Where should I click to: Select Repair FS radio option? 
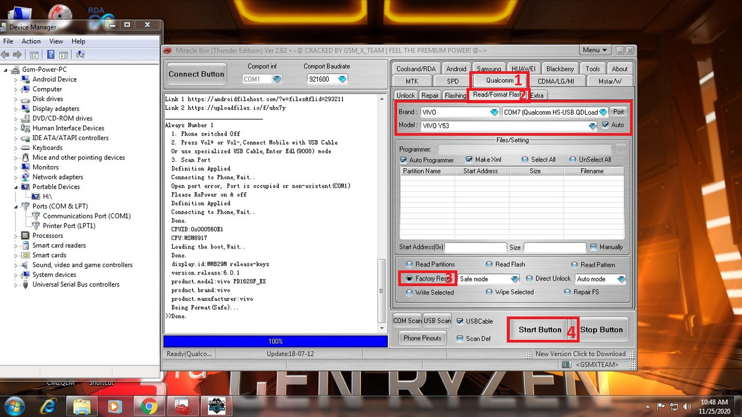[x=568, y=292]
